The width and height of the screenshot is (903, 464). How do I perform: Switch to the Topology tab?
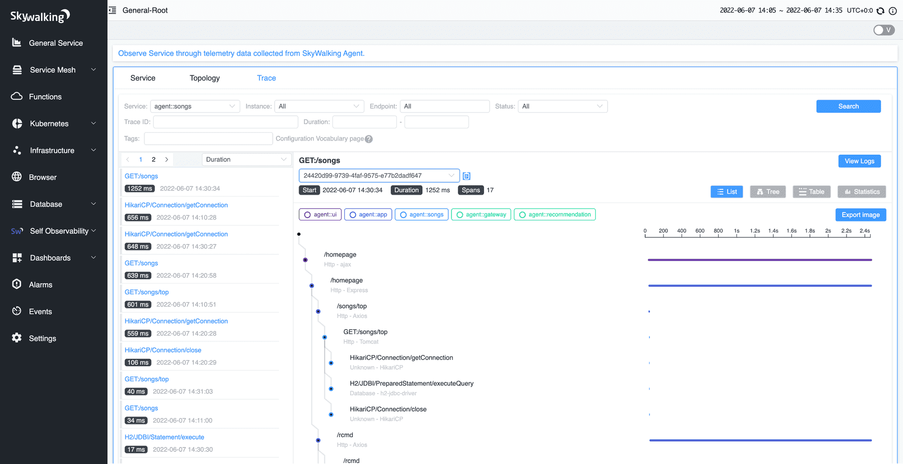[205, 78]
